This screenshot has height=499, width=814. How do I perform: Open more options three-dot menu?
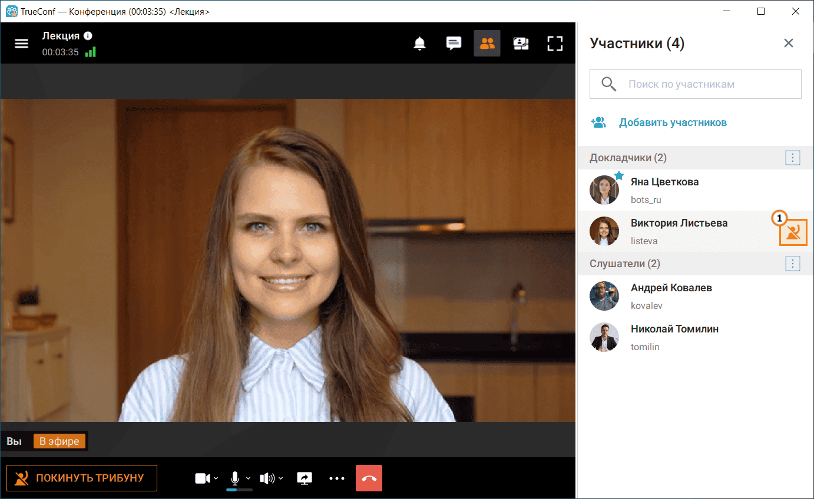point(337,478)
